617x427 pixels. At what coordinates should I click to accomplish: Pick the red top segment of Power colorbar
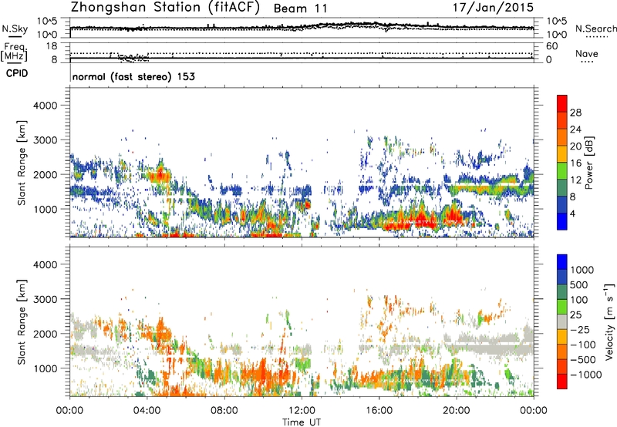562,103
